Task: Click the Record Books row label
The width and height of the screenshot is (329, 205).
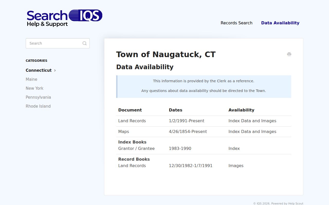Action: pos(134,159)
